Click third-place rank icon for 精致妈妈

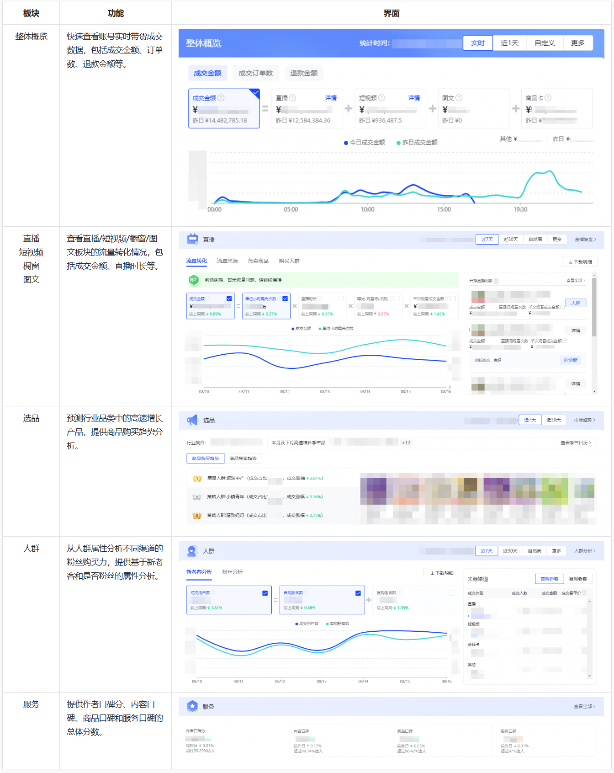pyautogui.click(x=197, y=516)
